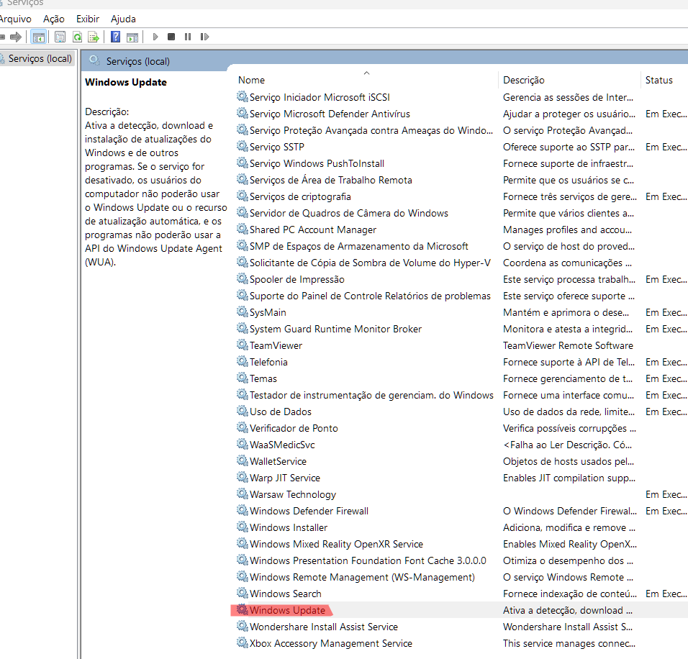Select the WalletService name

pyautogui.click(x=278, y=462)
